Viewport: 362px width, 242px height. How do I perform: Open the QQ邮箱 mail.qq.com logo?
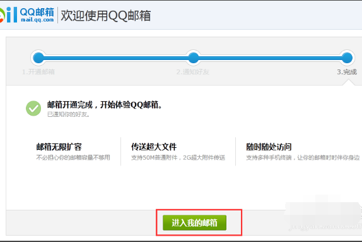[x=27, y=15]
